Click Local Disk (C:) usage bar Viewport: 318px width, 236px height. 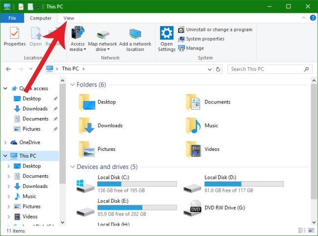pos(137,184)
